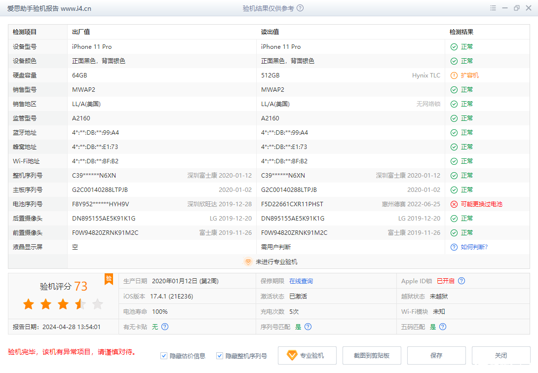Click the 检测项目 column header
This screenshot has height=373, width=538.
coord(25,32)
